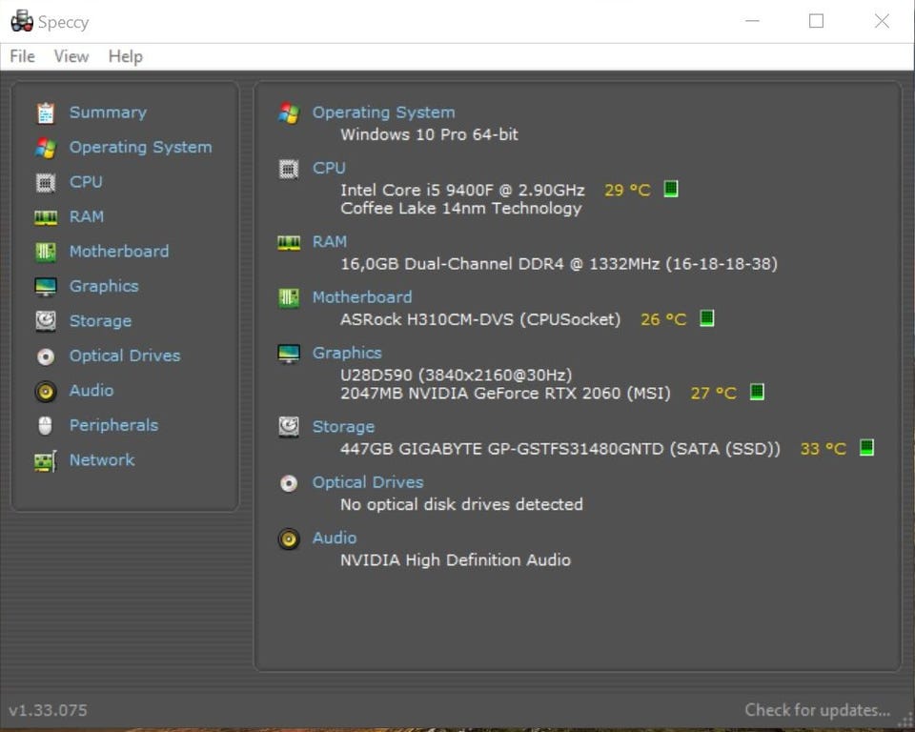The width and height of the screenshot is (915, 732).
Task: Click the Operating System flag icon in sidebar
Action: click(46, 148)
